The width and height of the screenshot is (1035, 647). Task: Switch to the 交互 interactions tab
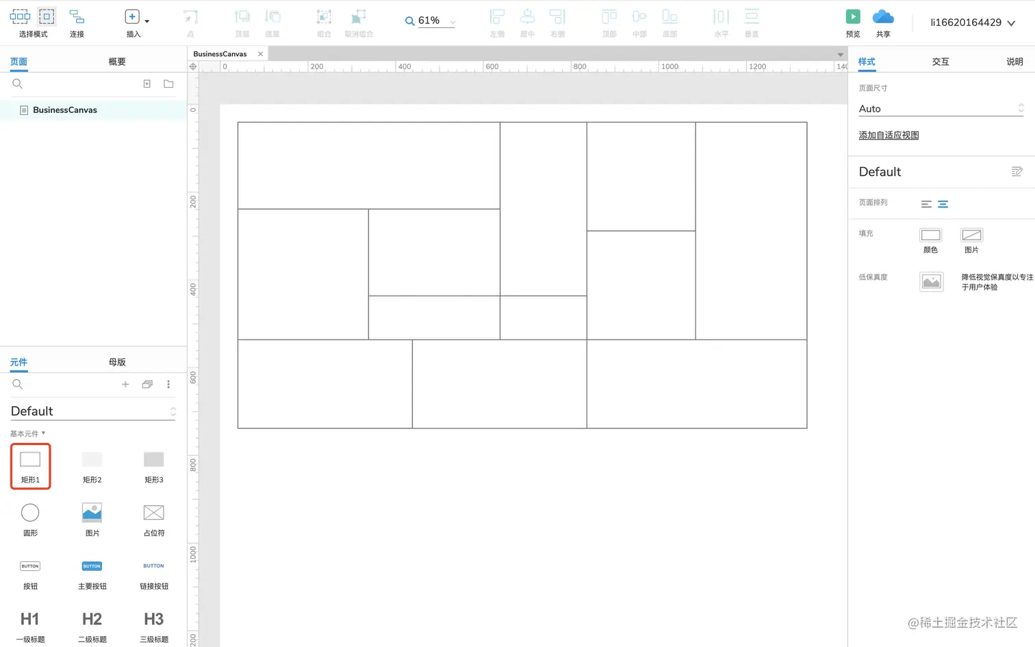pyautogui.click(x=941, y=62)
